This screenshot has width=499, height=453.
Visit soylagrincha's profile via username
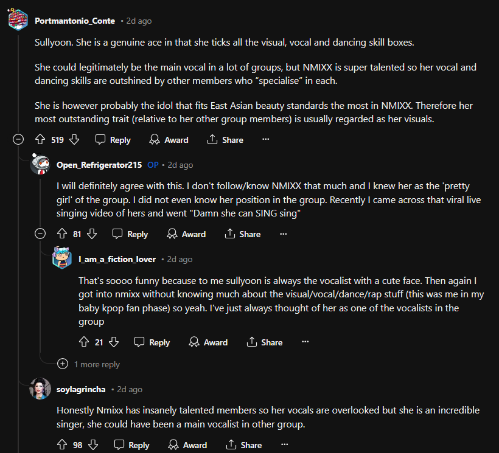click(82, 389)
